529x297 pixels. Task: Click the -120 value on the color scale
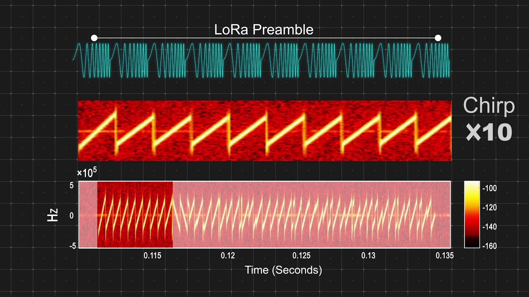pyautogui.click(x=490, y=207)
